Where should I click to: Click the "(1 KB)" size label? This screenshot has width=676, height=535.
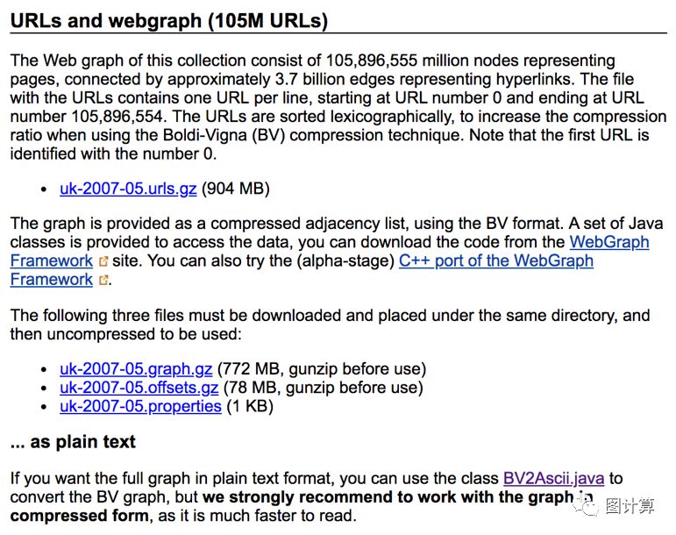click(x=250, y=407)
